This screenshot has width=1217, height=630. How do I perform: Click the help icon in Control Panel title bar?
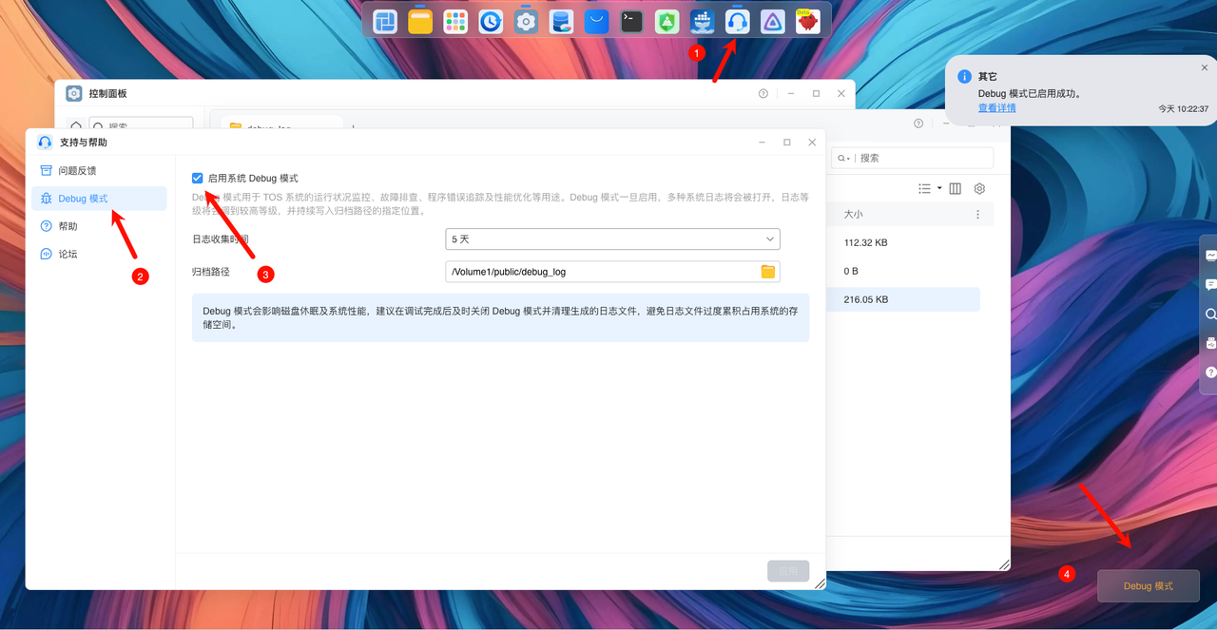click(x=763, y=94)
